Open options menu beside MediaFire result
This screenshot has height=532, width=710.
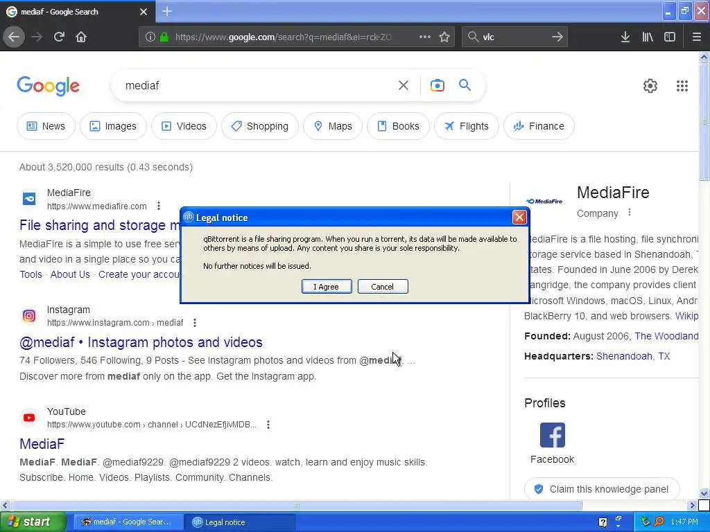click(x=159, y=206)
